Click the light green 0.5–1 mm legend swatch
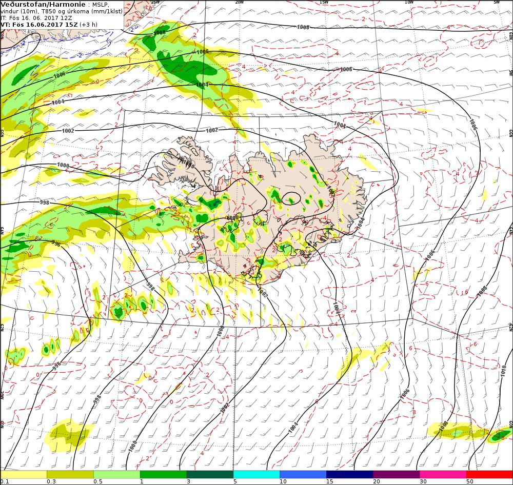Image resolution: width=513 pixels, height=485 pixels. tap(117, 475)
